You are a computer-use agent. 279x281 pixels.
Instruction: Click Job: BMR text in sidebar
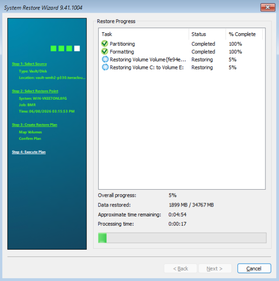pyautogui.click(x=27, y=105)
